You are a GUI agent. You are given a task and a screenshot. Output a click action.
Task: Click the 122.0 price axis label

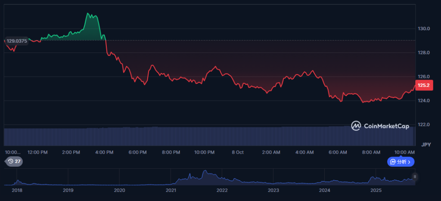tap(424, 125)
